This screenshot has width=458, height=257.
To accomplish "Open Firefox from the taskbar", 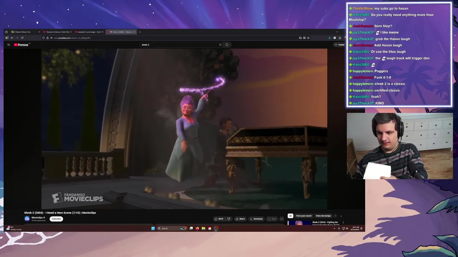I will 197,228.
